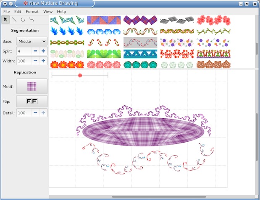Click the canvas vertical scrollbar
260x200 pixels.
pyautogui.click(x=257, y=137)
